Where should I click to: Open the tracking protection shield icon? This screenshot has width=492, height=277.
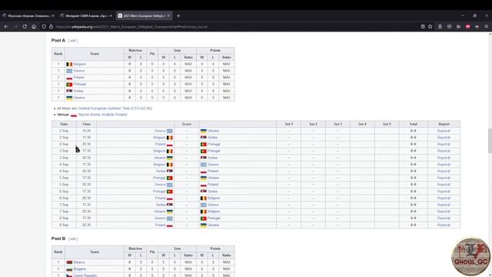(44, 27)
